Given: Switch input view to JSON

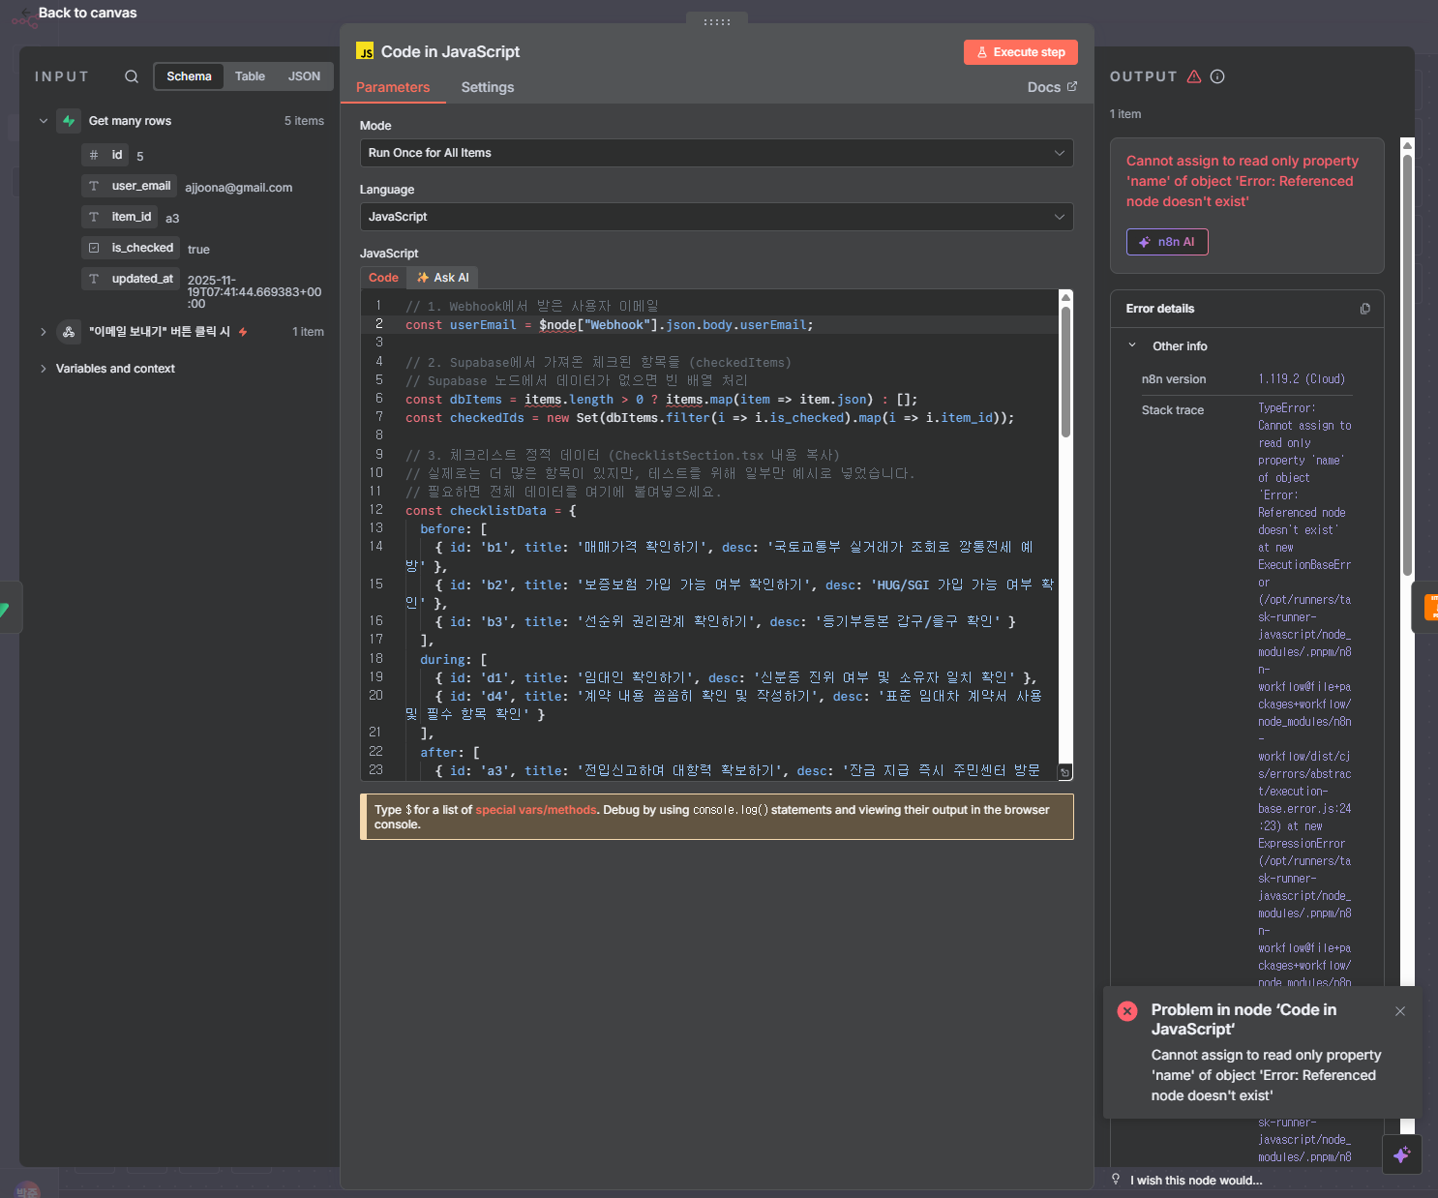Looking at the screenshot, I should click(304, 76).
